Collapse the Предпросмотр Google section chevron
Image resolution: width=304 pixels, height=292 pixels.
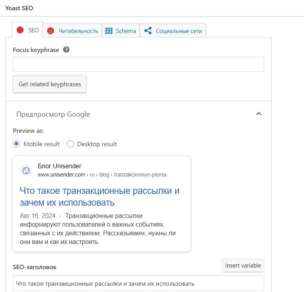click(x=259, y=114)
